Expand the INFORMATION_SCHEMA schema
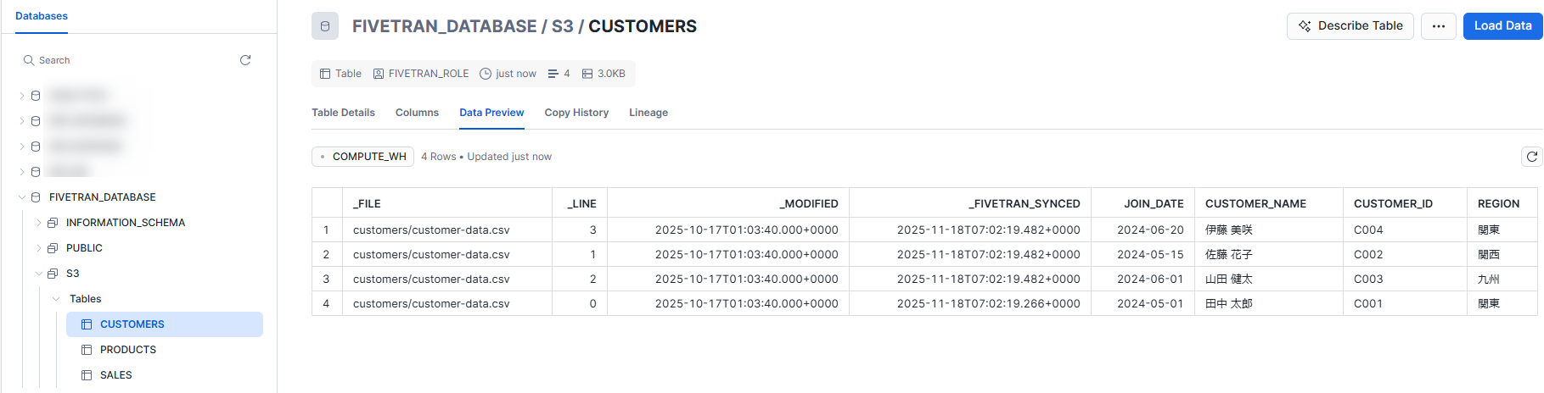 [39, 223]
